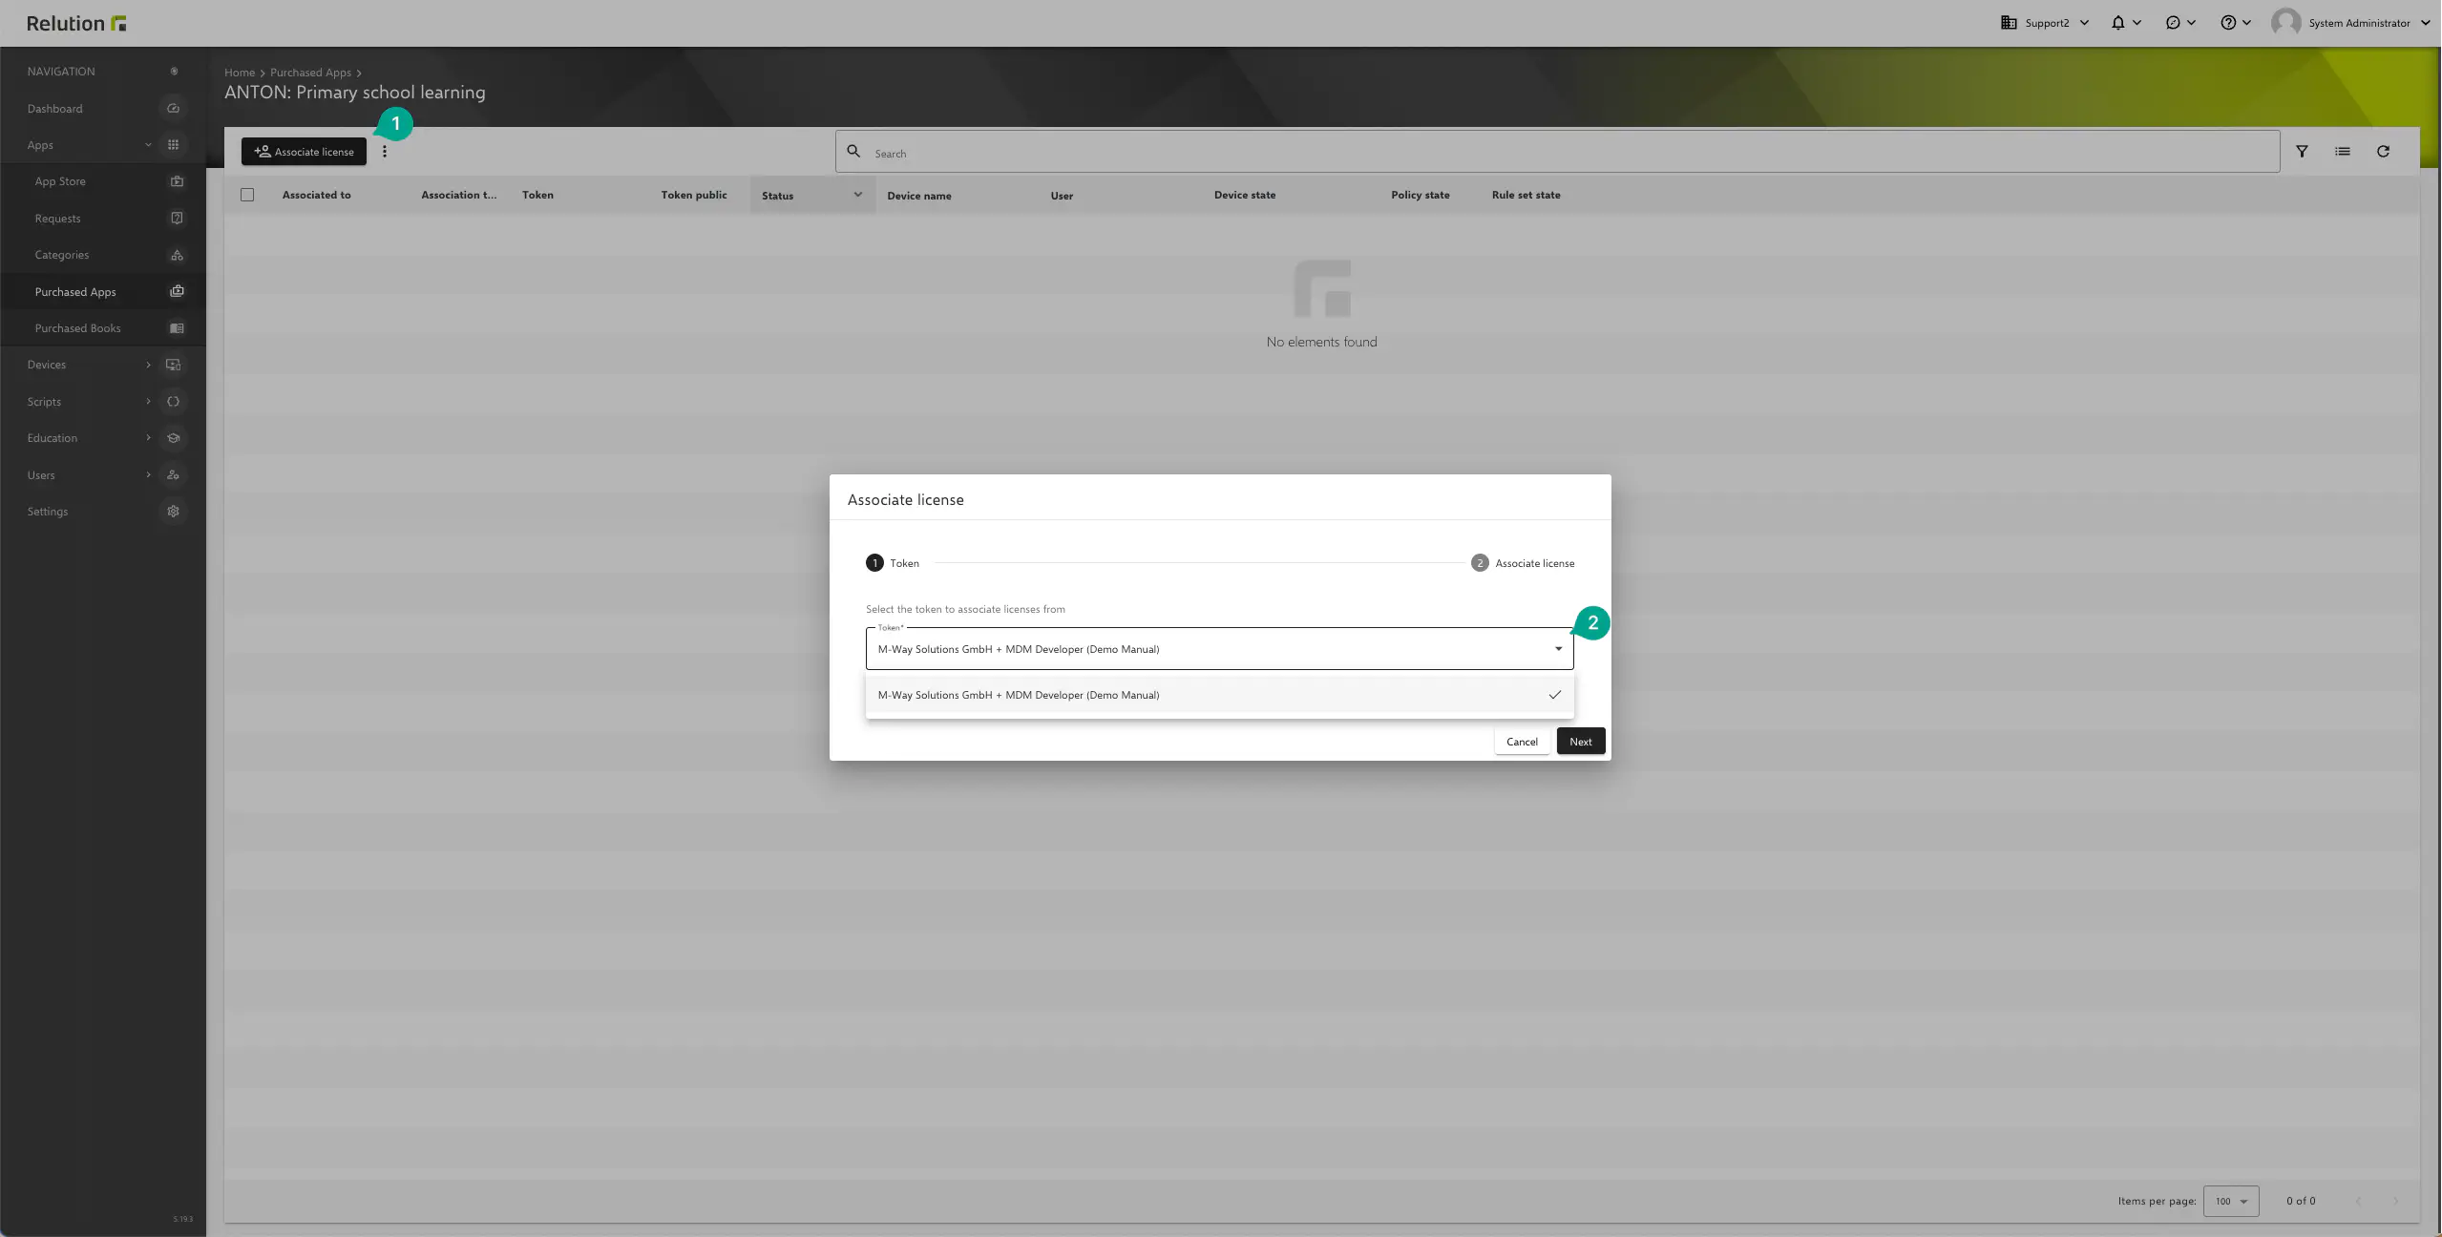The image size is (2442, 1237).
Task: Pin the navigation sidebar toggle dot
Action: [174, 72]
